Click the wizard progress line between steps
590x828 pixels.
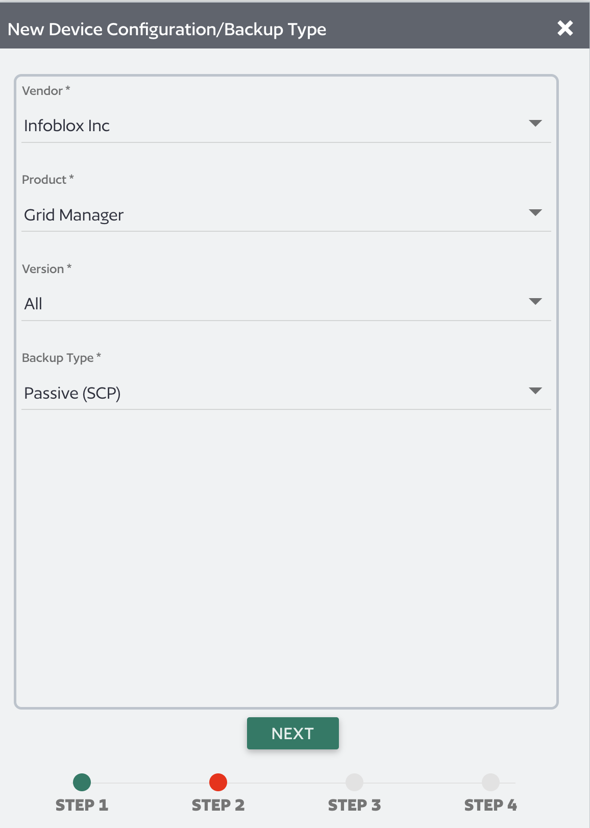286,782
